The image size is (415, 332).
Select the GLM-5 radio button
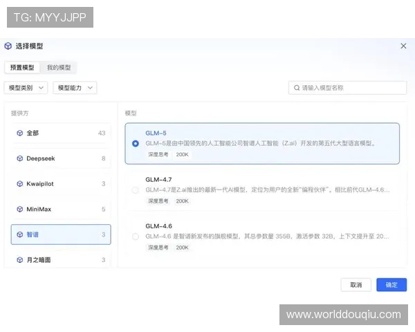click(x=136, y=143)
